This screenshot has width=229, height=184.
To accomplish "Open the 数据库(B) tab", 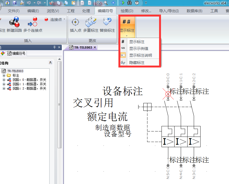I will [194, 11].
